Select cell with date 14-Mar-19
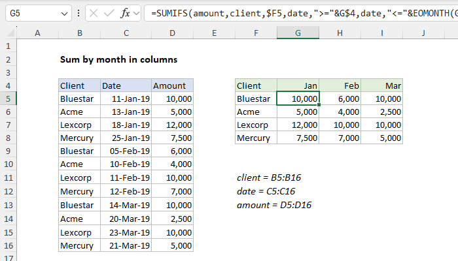The width and height of the screenshot is (458, 261). tap(126, 205)
